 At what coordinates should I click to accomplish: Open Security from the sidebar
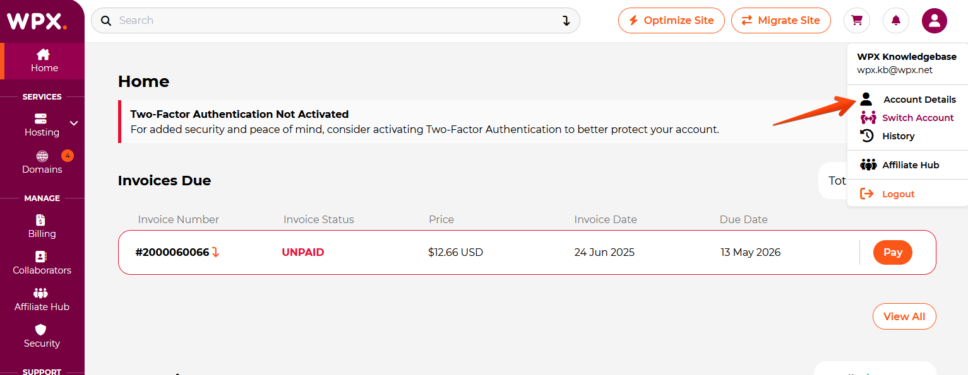tap(42, 336)
